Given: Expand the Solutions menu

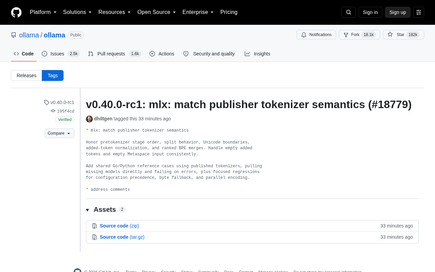Looking at the screenshot, I should (77, 12).
